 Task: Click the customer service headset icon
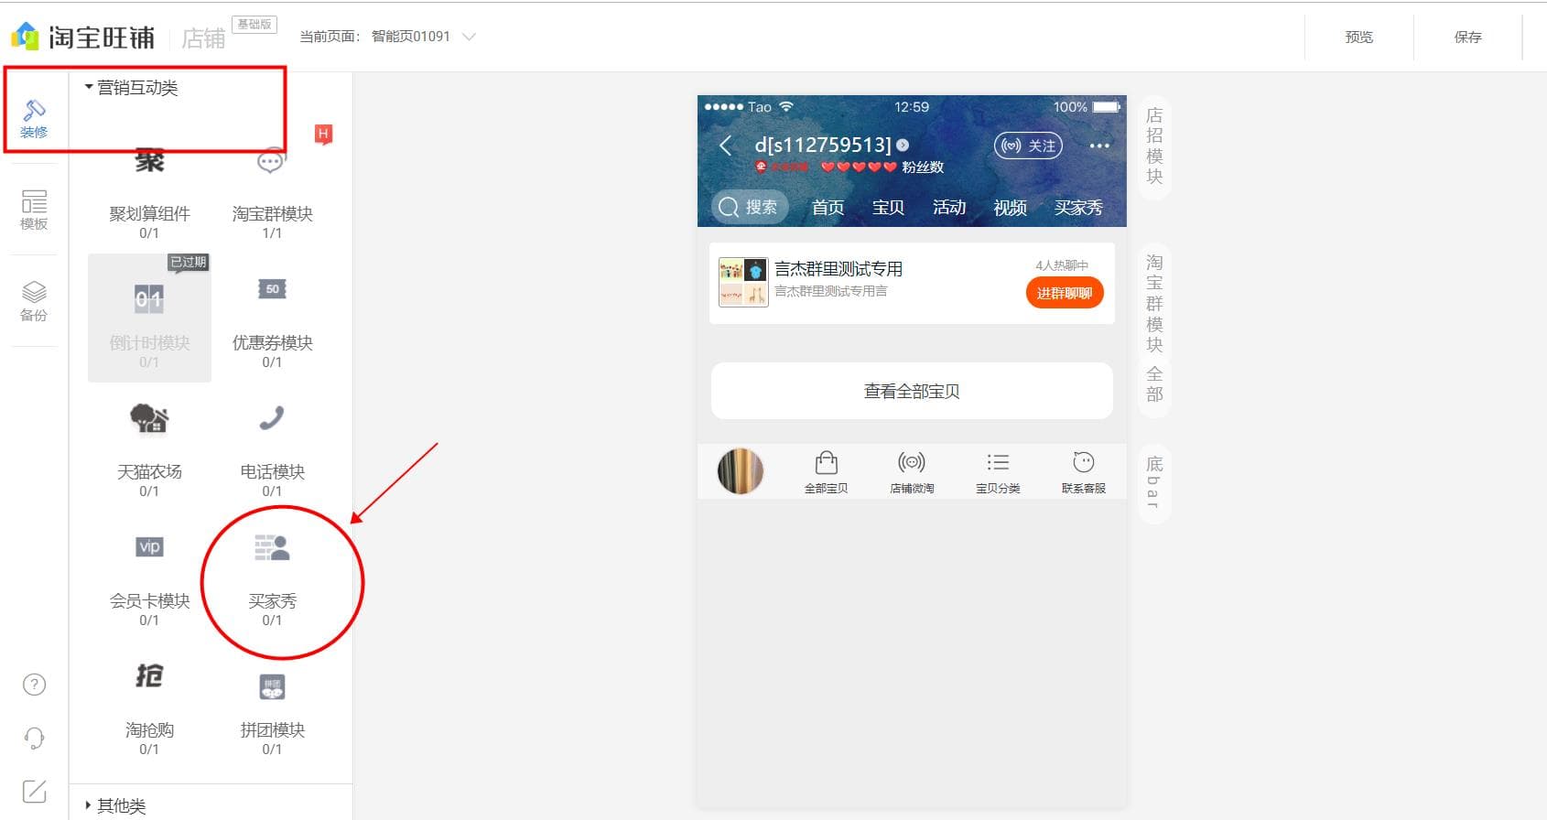point(34,738)
